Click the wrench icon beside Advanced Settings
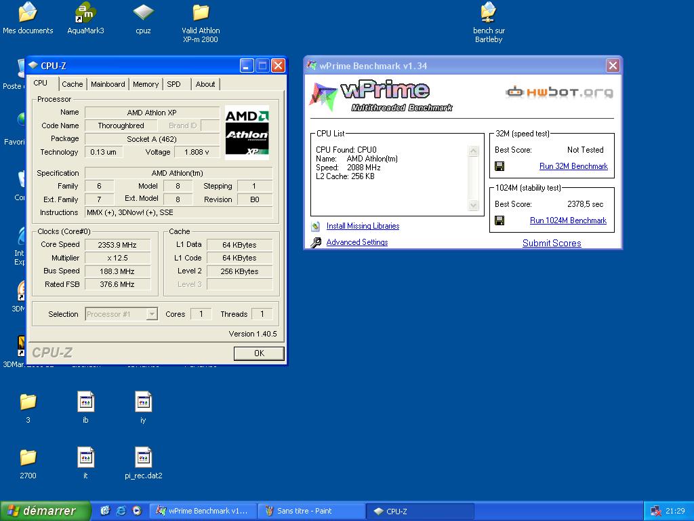Screen dimensions: 694x521 (x=316, y=242)
